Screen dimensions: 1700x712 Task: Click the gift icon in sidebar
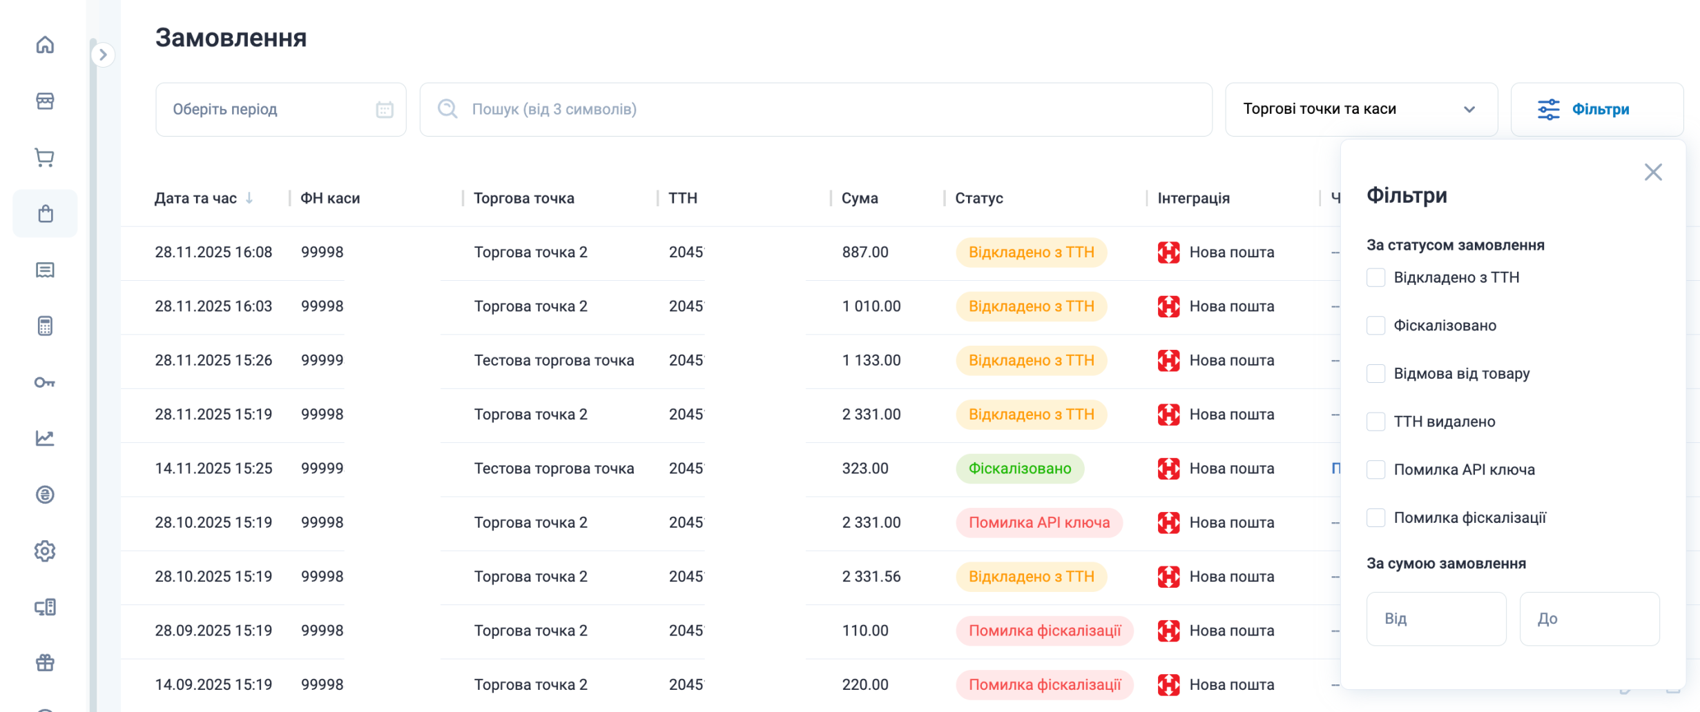[x=45, y=663]
